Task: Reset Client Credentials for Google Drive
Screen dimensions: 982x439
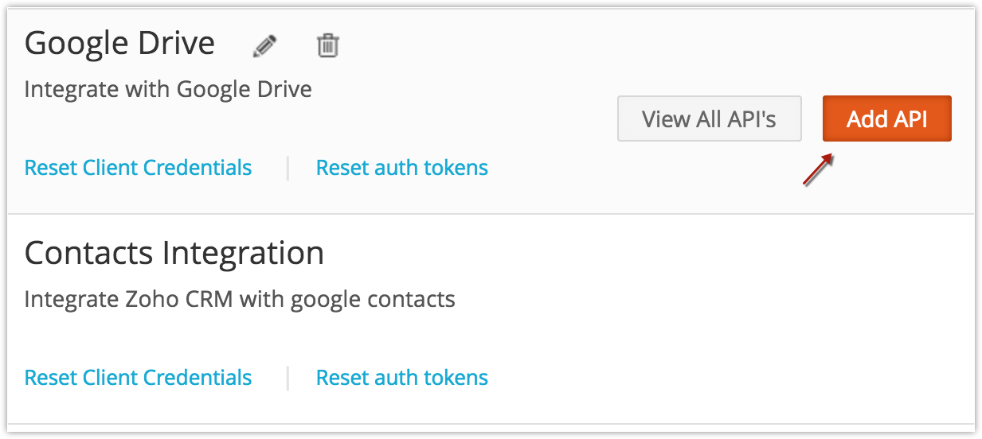Action: [x=138, y=168]
